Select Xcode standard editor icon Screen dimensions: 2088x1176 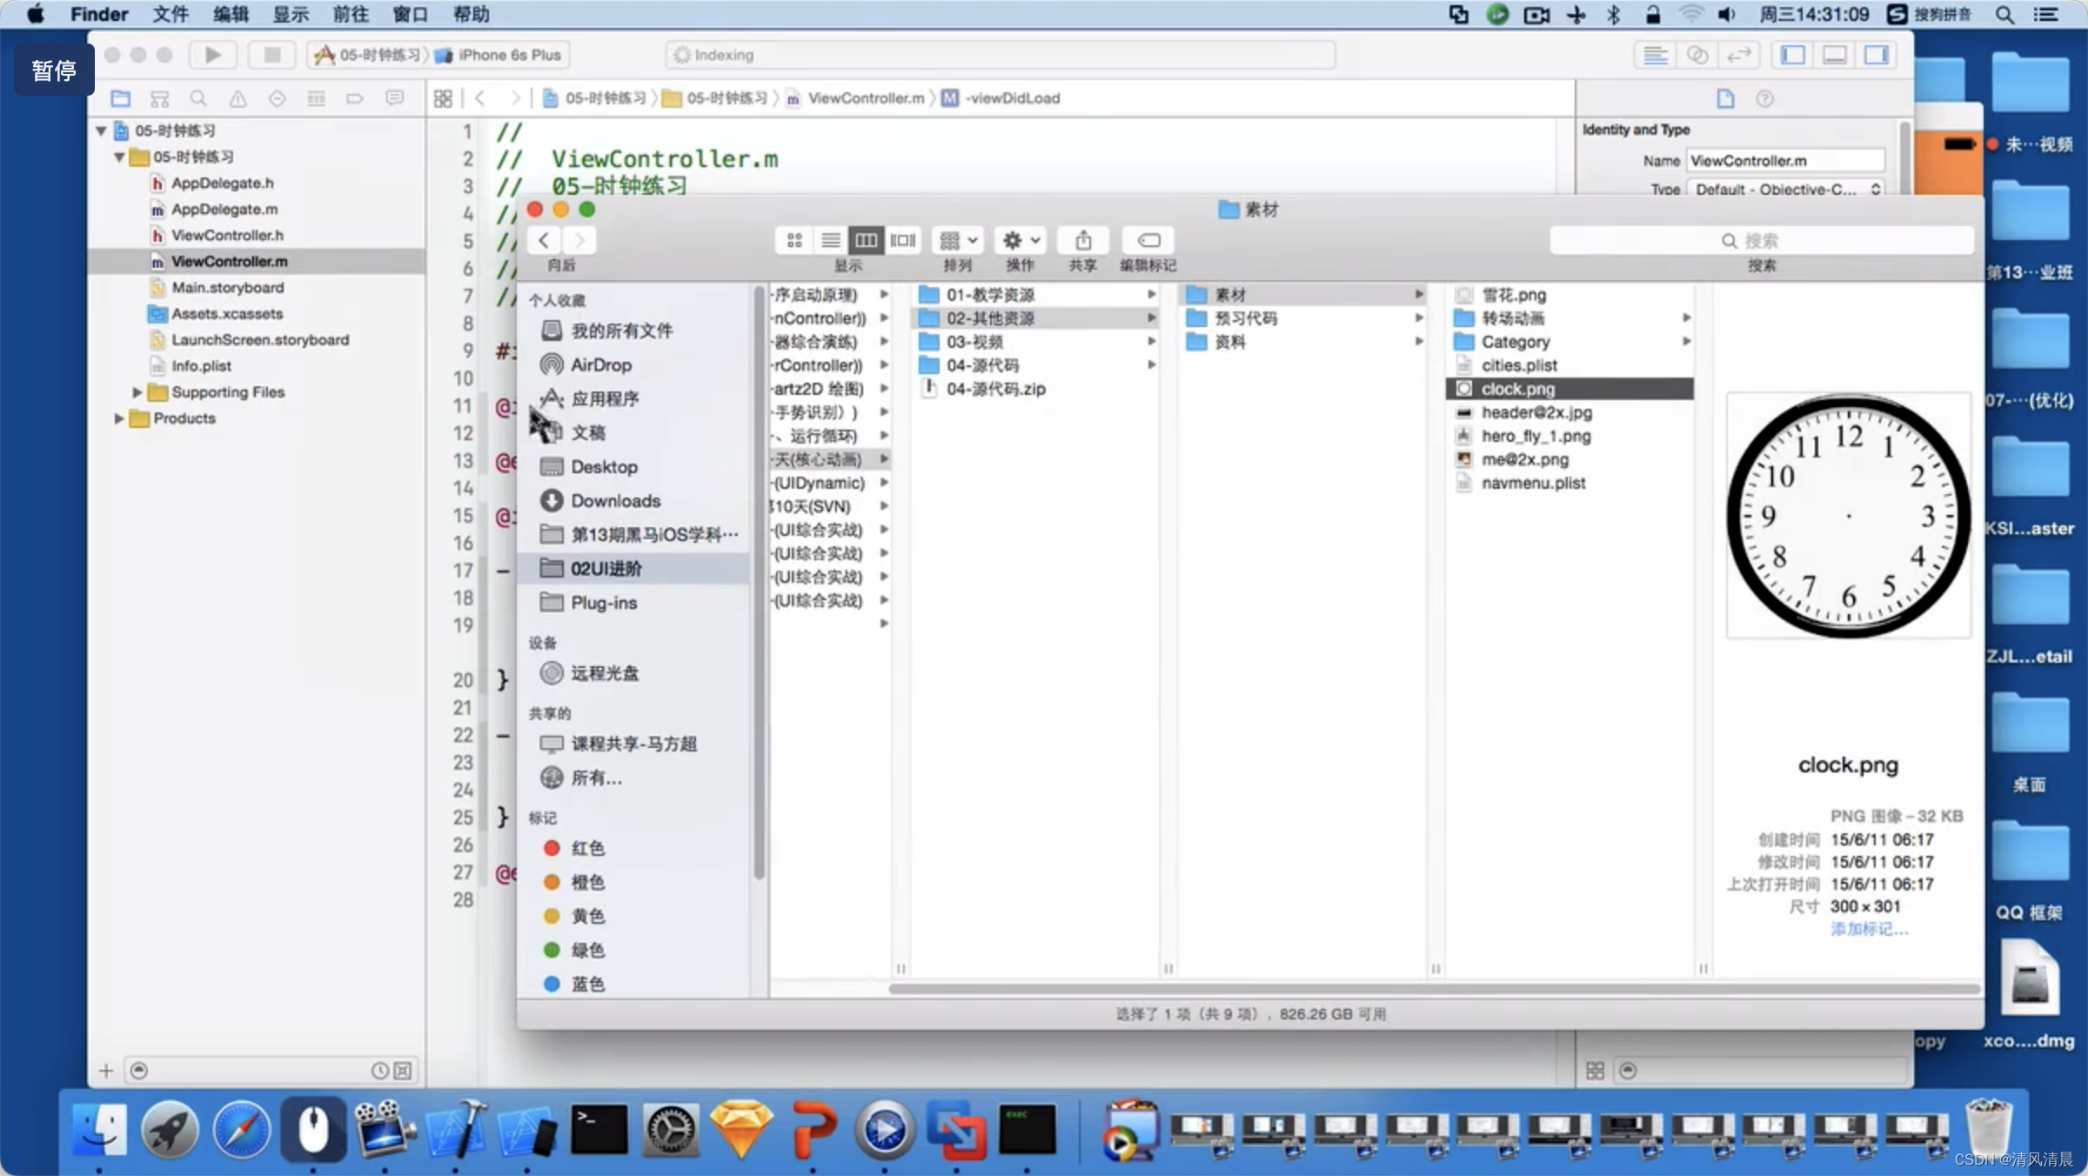click(1655, 55)
